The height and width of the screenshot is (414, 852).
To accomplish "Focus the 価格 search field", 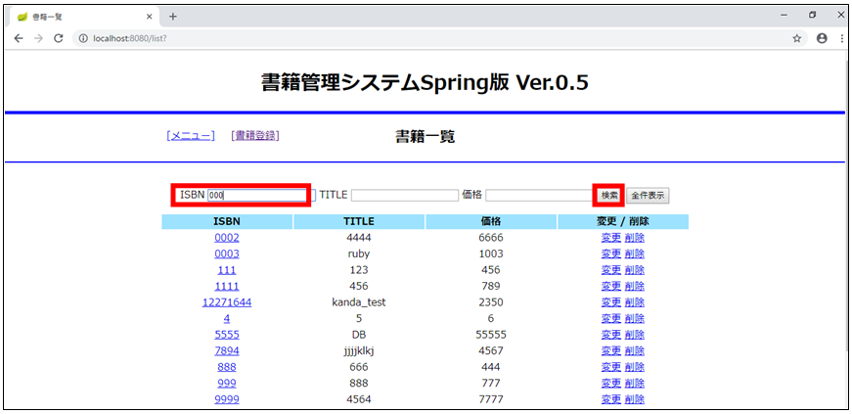I will 538,196.
